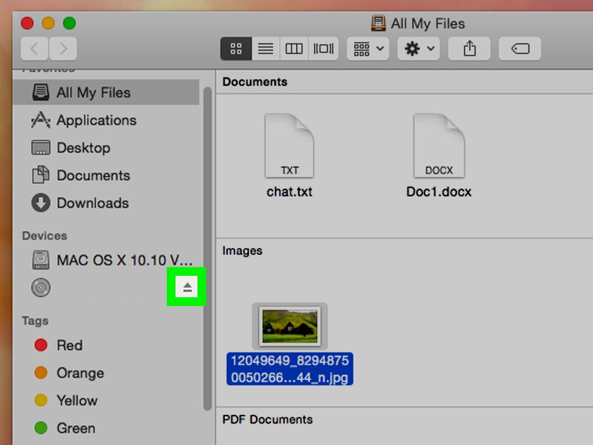The width and height of the screenshot is (593, 445).
Task: Eject the optical disc
Action: tap(185, 287)
